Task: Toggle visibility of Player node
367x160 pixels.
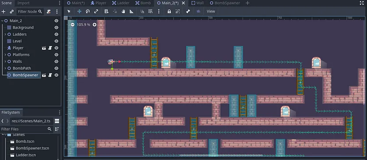Action: 56,48
